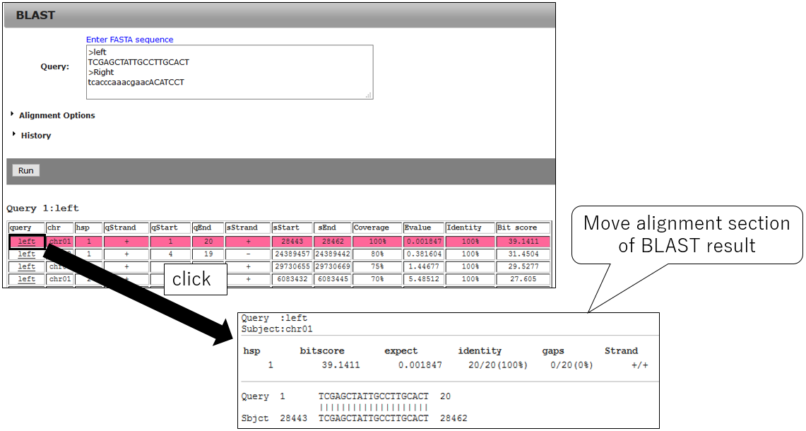
Task: Select the Bit score cell 29.5277
Action: click(x=523, y=266)
